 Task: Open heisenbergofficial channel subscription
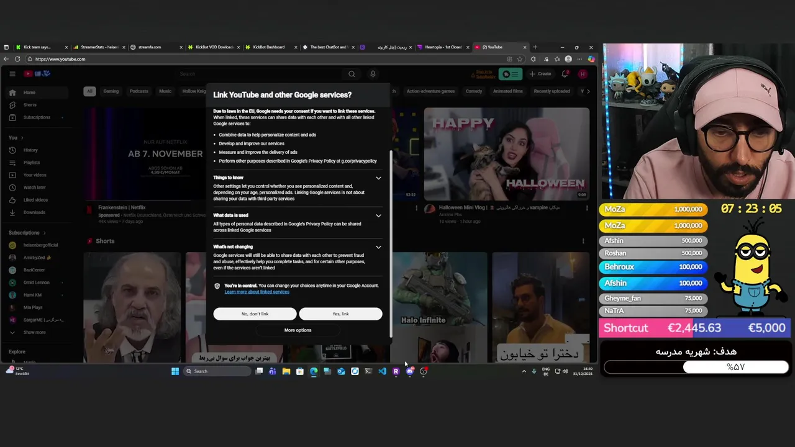click(36, 245)
